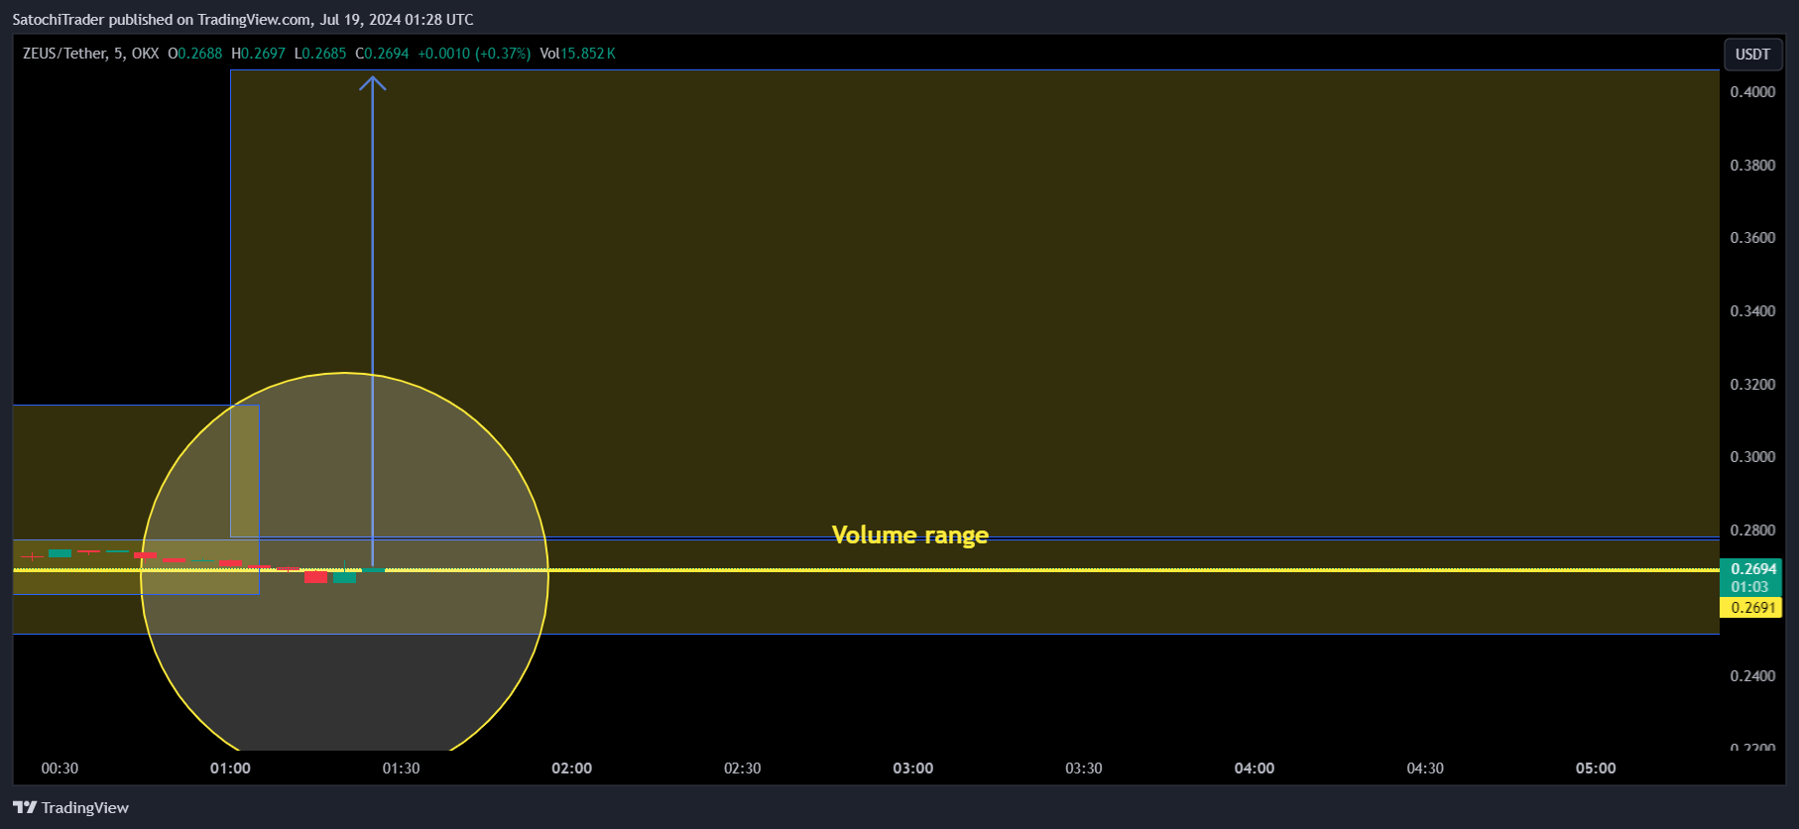Click the open value O0.2688
1799x829 pixels.
click(194, 54)
